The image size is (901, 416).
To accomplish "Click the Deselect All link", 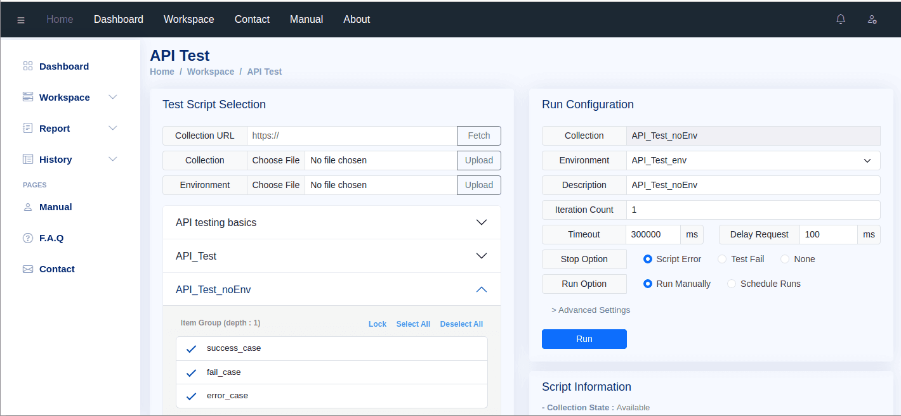I will pos(461,324).
